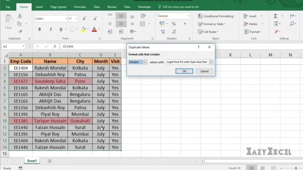
Task: Click Insert in Cells group
Action: pyautogui.click(x=250, y=16)
